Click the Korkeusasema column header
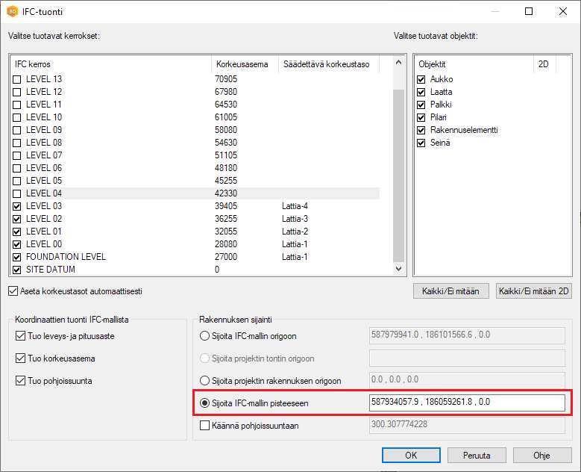Viewport: 581px width, 472px height. tap(243, 64)
